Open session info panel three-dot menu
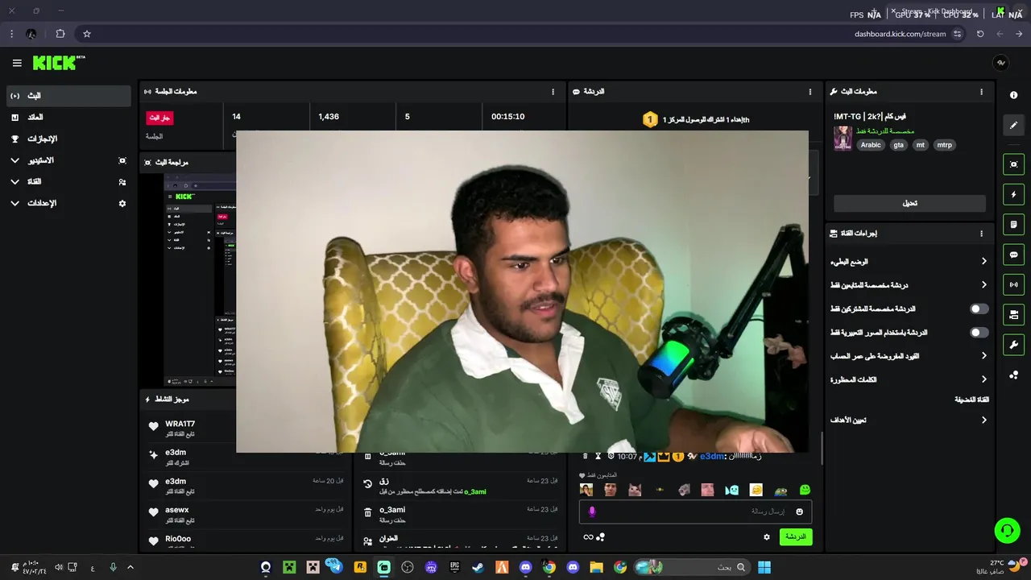This screenshot has height=580, width=1031. (x=553, y=92)
